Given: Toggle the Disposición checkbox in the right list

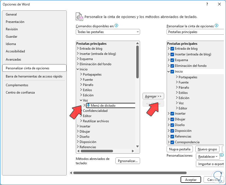Looking at the screenshot, I should (172, 131).
